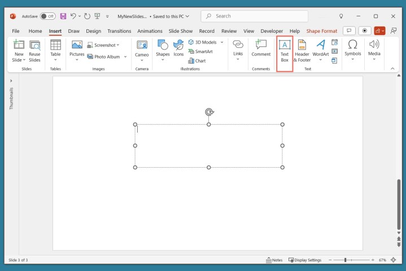
Task: Expand the Thumbnails pane
Action: coord(11,81)
